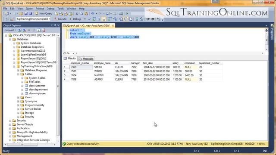This screenshot has width=276, height=155.
Task: Collapse the SqlTrainingOnlineSimpleDB node
Action: pos(14,66)
